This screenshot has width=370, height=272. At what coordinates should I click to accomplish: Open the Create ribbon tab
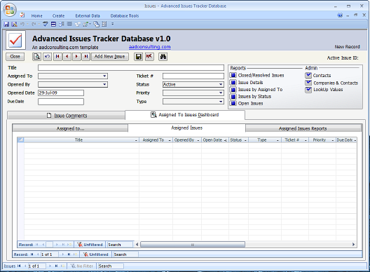(59, 16)
